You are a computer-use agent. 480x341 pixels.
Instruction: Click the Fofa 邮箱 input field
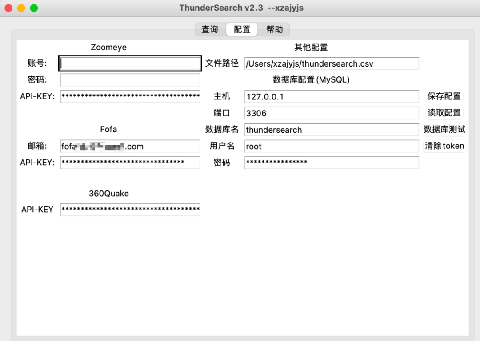130,146
